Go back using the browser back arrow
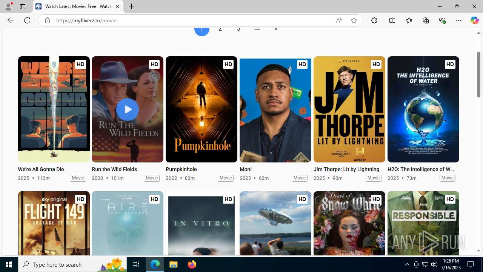This screenshot has width=483, height=272. click(10, 20)
